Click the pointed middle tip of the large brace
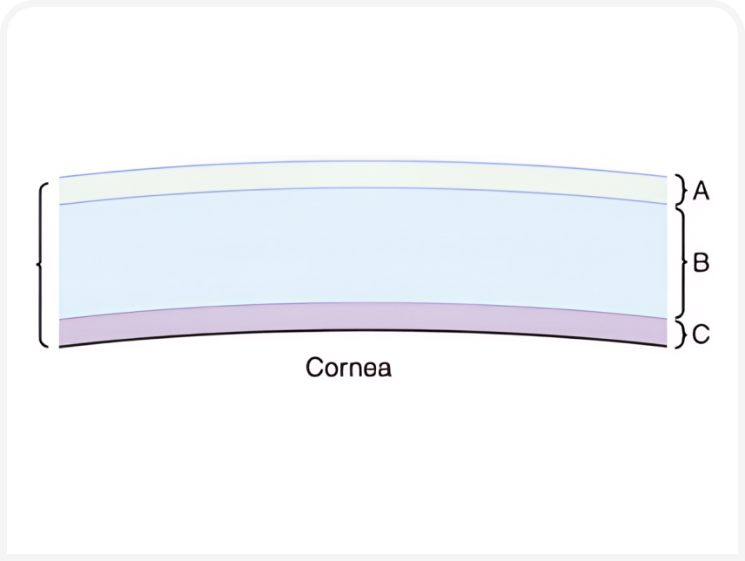The width and height of the screenshot is (745, 561). coord(37,264)
